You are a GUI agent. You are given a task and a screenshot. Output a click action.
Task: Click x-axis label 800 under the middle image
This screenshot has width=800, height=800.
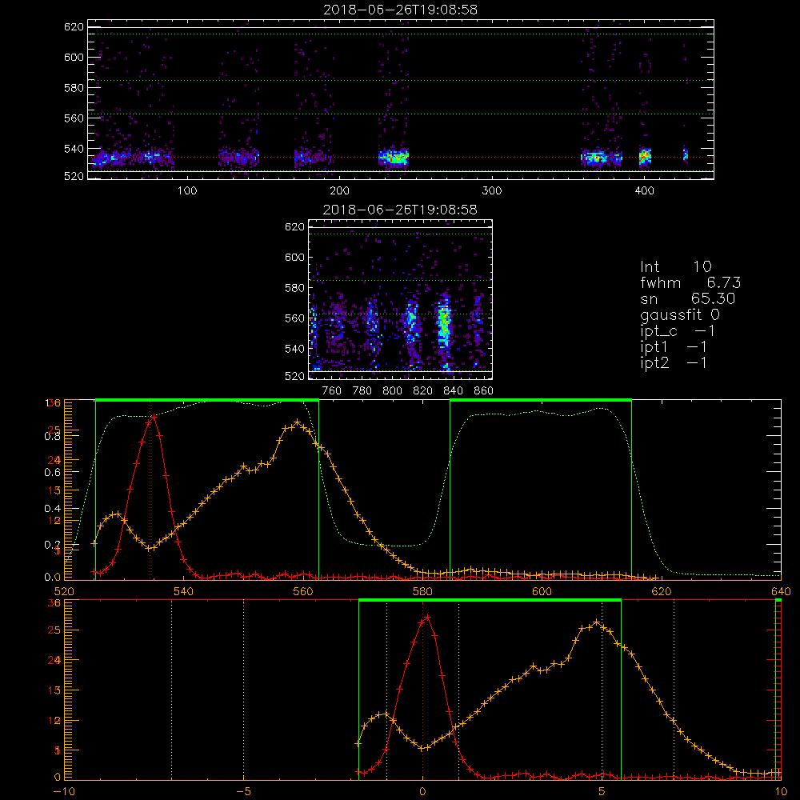[392, 391]
